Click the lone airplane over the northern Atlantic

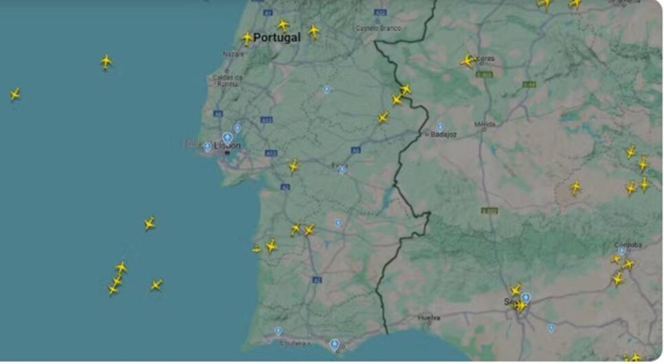tap(106, 62)
